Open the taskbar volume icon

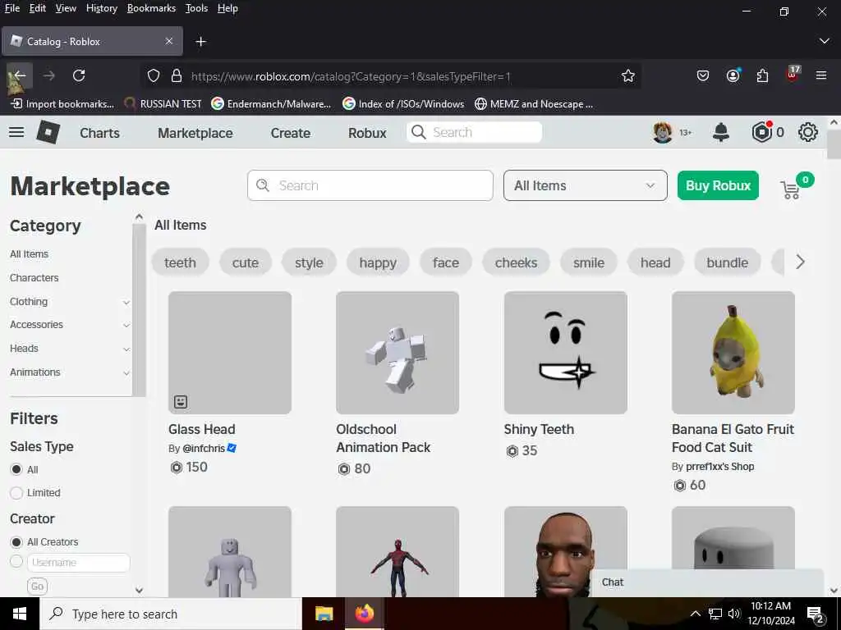[x=733, y=614]
